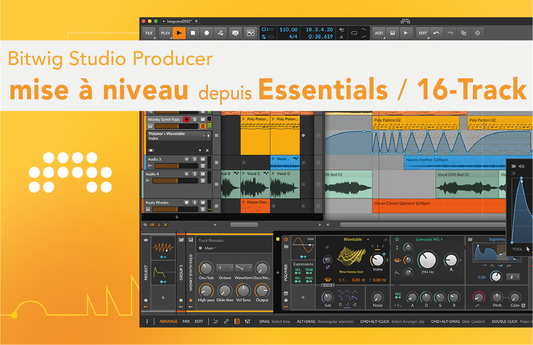Mute the Wonky Synth Pads track
533x345 pixels.
pos(203,119)
